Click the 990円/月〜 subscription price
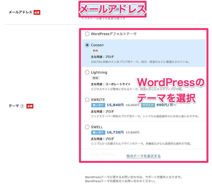Viewport: 212px width, 187px height. pyautogui.click(x=166, y=105)
